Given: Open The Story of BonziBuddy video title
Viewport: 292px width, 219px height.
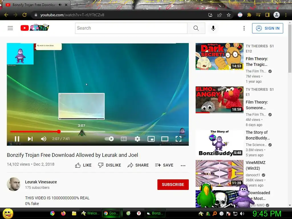Looking at the screenshot, I should 258,135.
